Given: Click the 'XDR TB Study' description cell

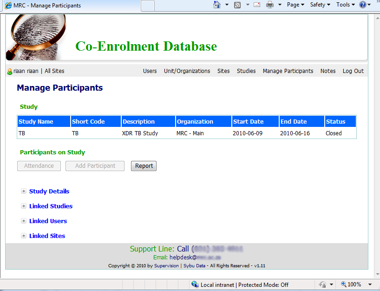Looking at the screenshot, I should coord(148,133).
